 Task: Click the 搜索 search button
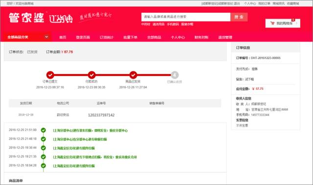point(239,17)
